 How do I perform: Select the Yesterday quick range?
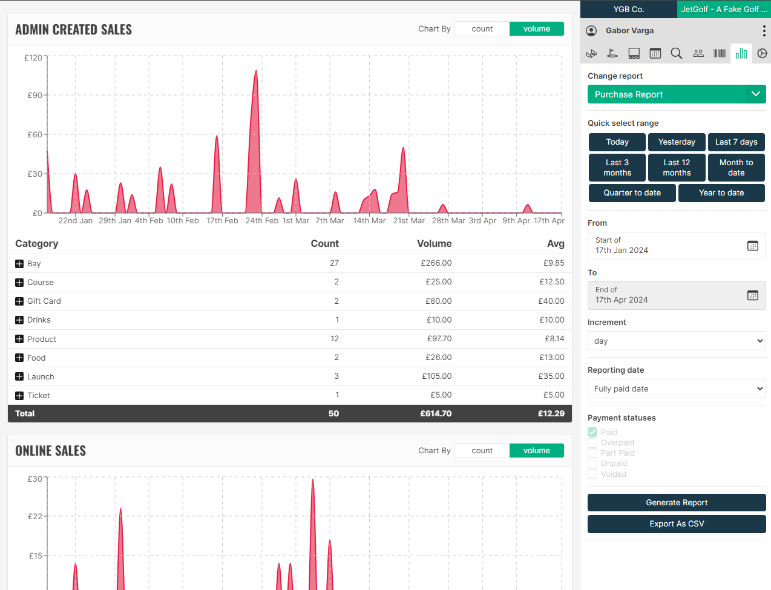[x=677, y=142]
